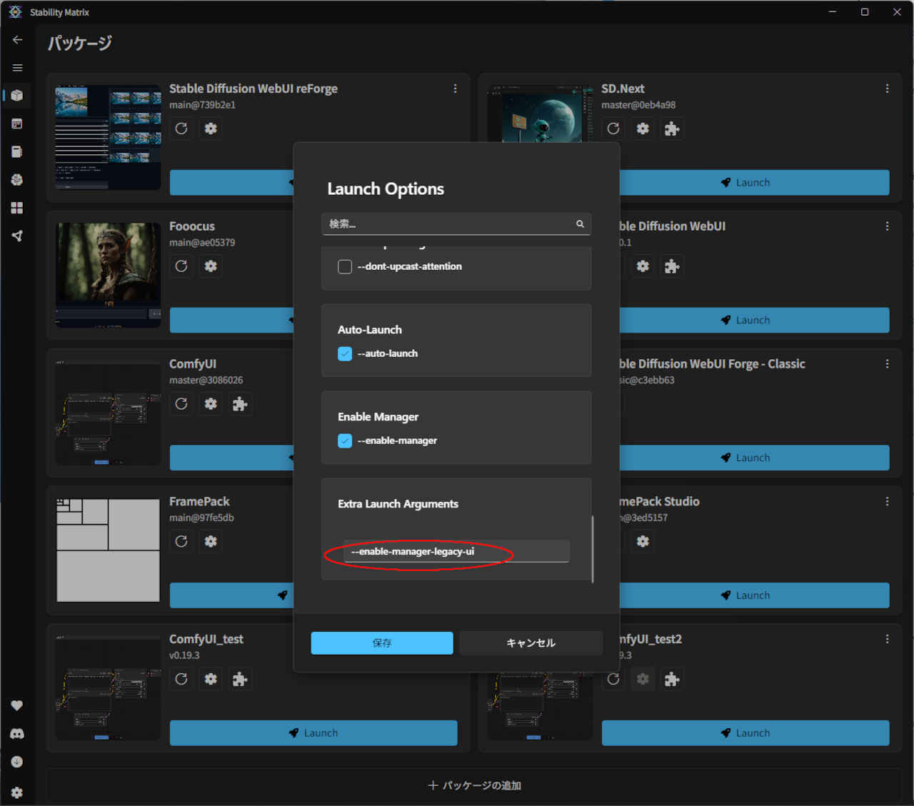Screen dimensions: 914x806
Task: Check for updates on main@97fe5db FramePack
Action: click(x=181, y=541)
